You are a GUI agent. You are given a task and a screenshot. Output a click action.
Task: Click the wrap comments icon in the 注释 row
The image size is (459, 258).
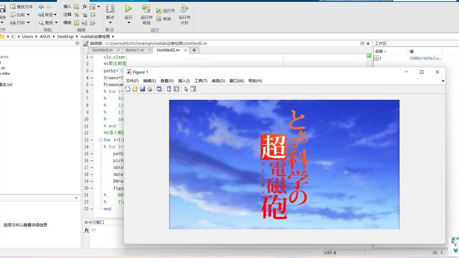point(92,15)
